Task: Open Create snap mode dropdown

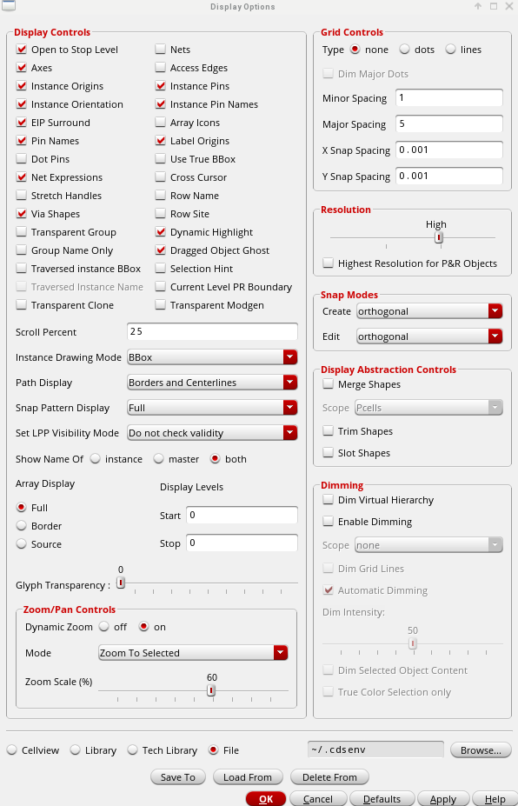Action: pyautogui.click(x=429, y=311)
